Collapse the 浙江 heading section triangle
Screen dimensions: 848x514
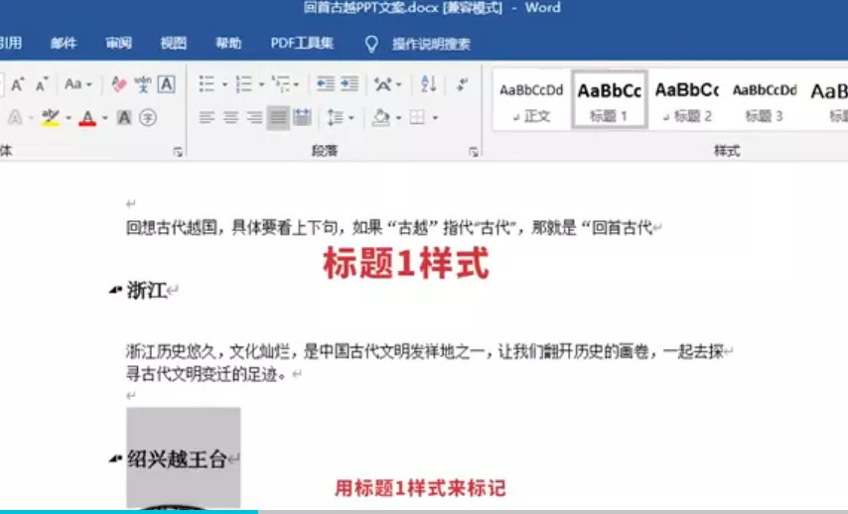click(114, 291)
